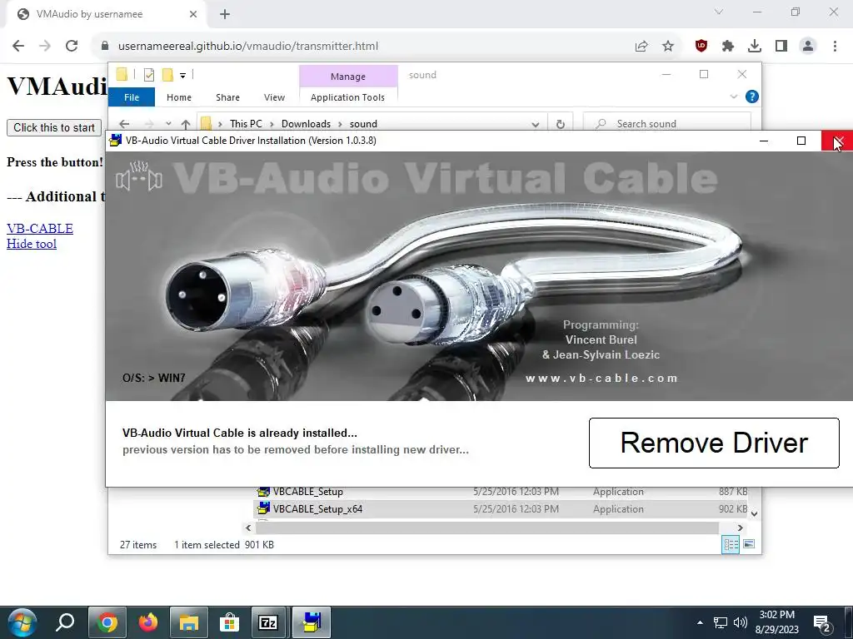853x639 pixels.
Task: Go up one folder level in Explorer
Action: click(186, 124)
